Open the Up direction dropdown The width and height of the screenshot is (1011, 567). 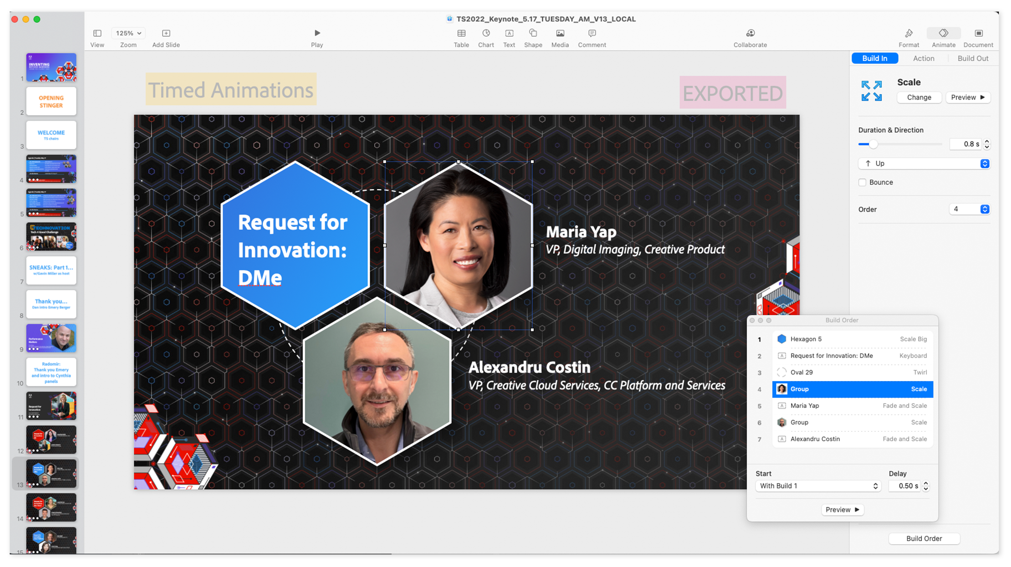[924, 164]
